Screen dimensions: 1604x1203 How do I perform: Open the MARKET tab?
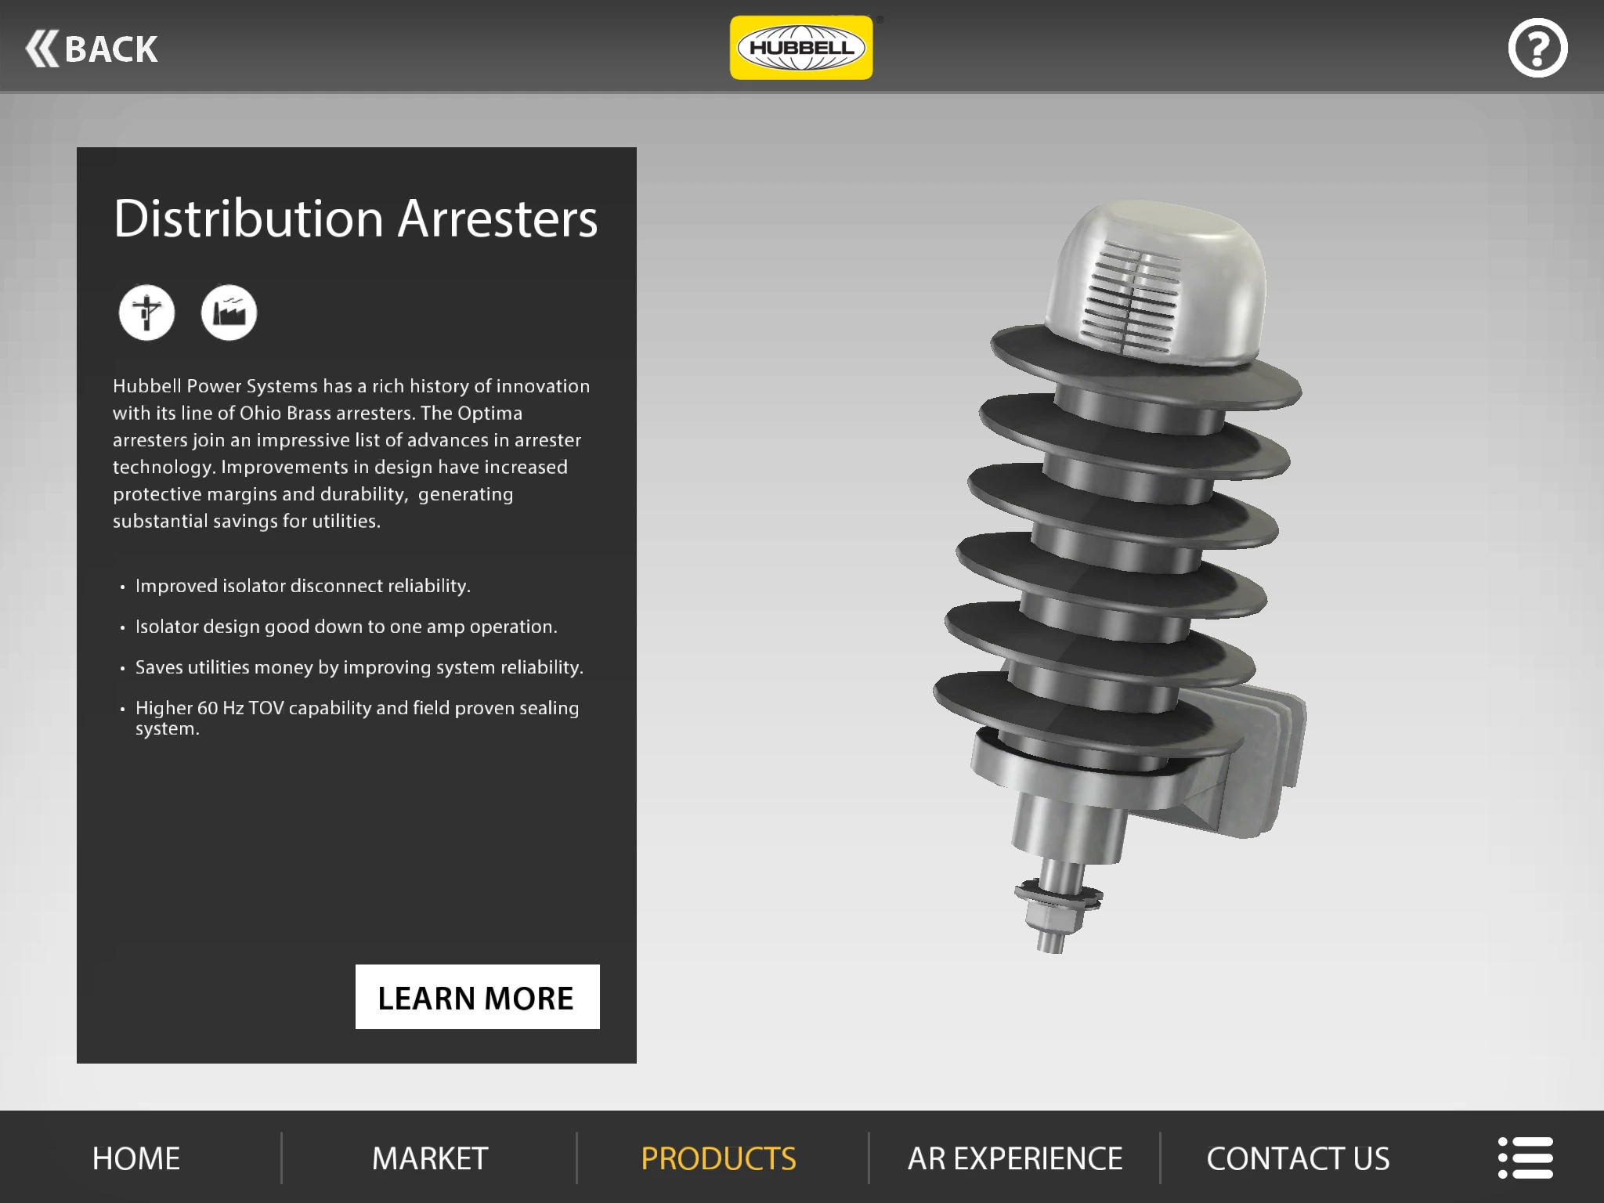[x=430, y=1158]
